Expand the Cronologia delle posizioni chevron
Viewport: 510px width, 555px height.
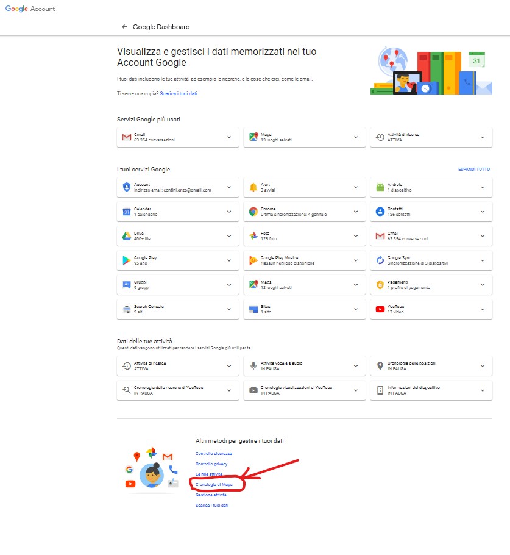coord(483,366)
